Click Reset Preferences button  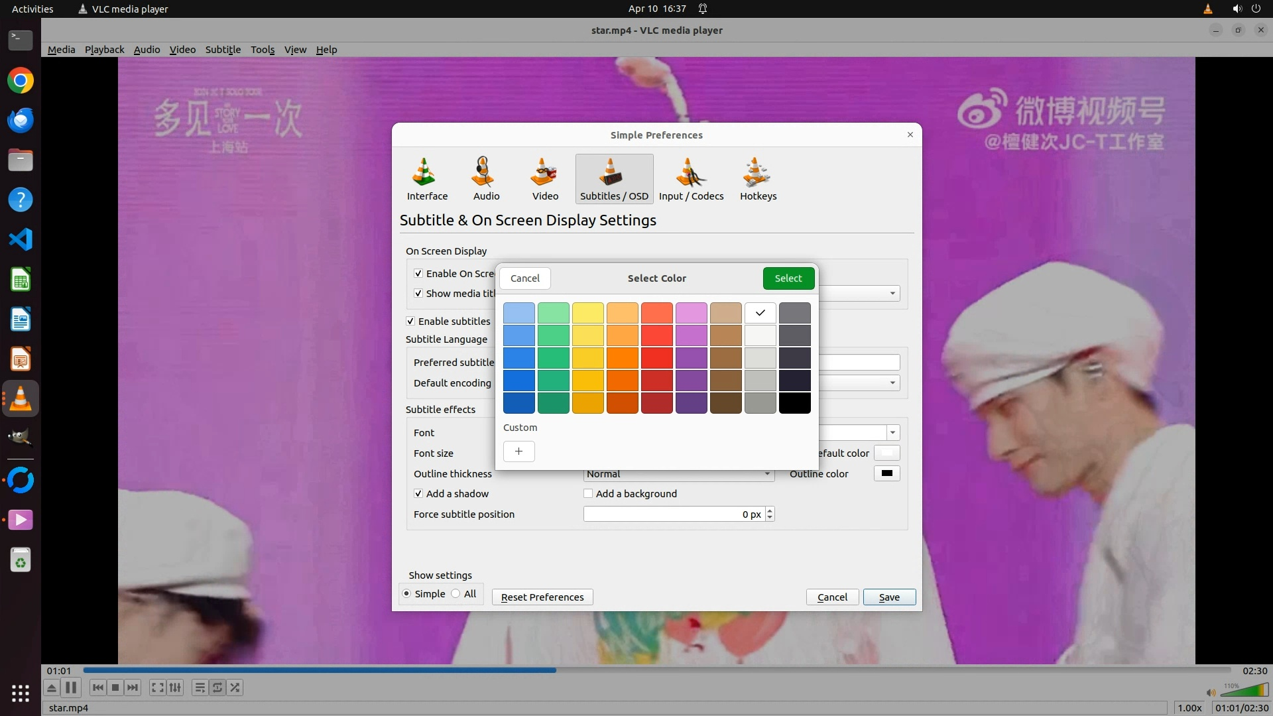(x=542, y=597)
